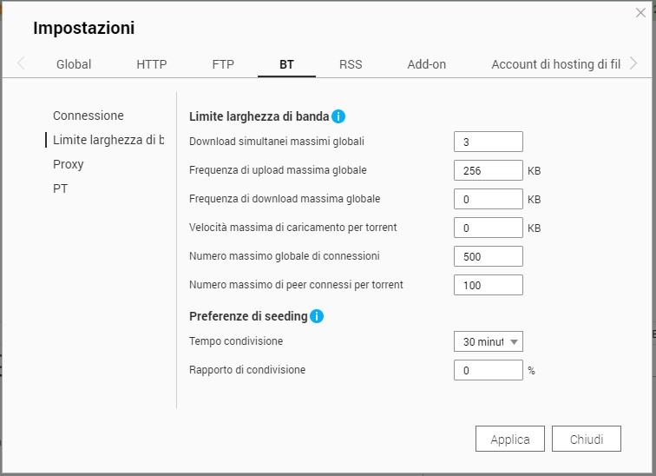
Task: Open the Tempo condivisione dropdown
Action: [488, 342]
